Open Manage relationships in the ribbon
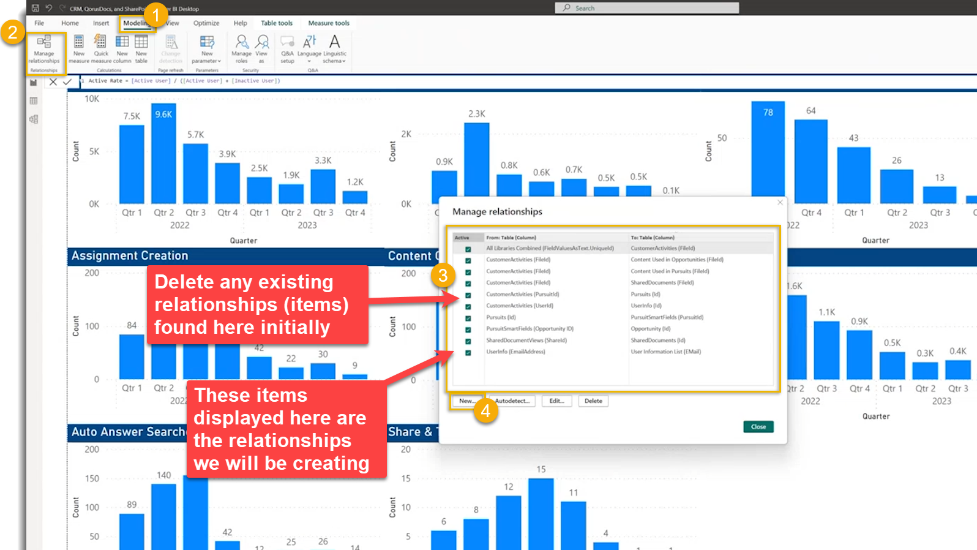Screen dimensions: 977x550 (44, 49)
